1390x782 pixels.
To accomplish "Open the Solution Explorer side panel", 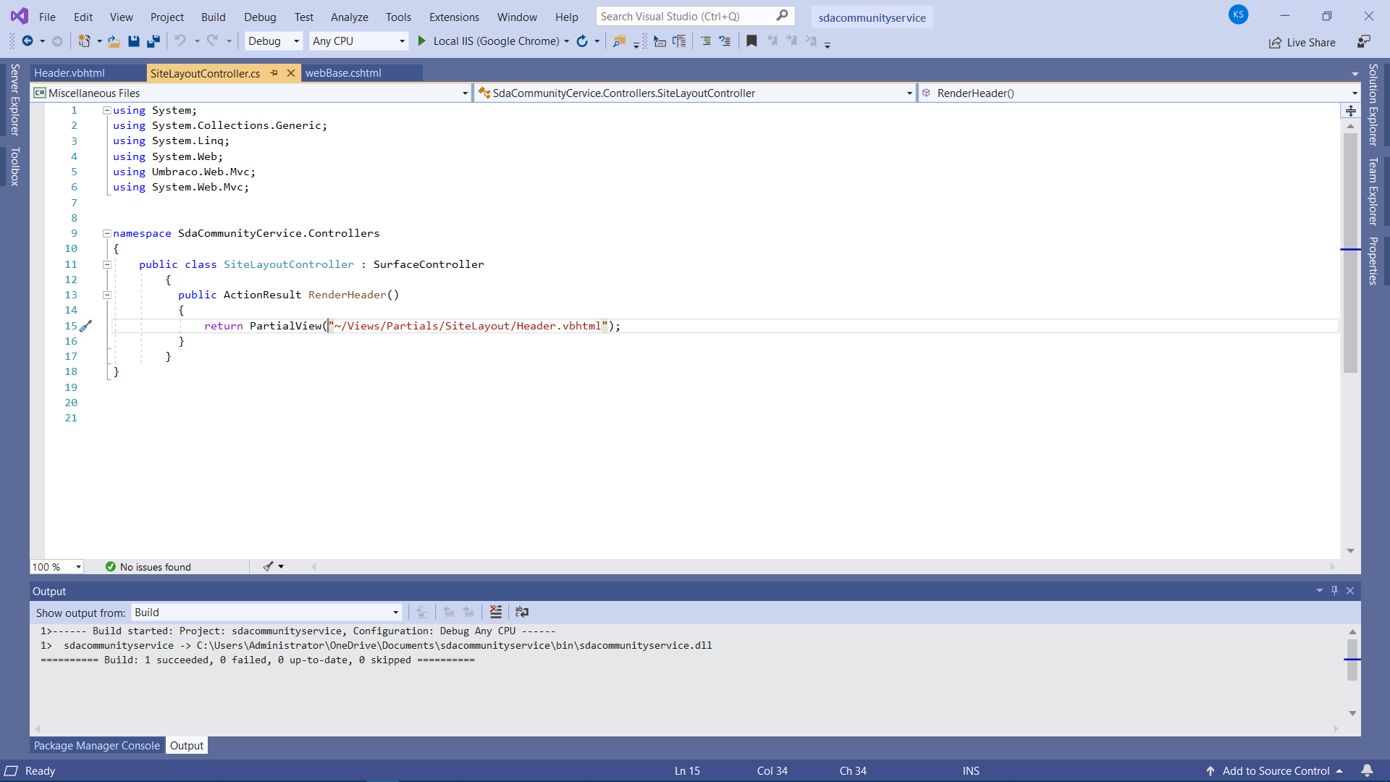I will pyautogui.click(x=1373, y=105).
